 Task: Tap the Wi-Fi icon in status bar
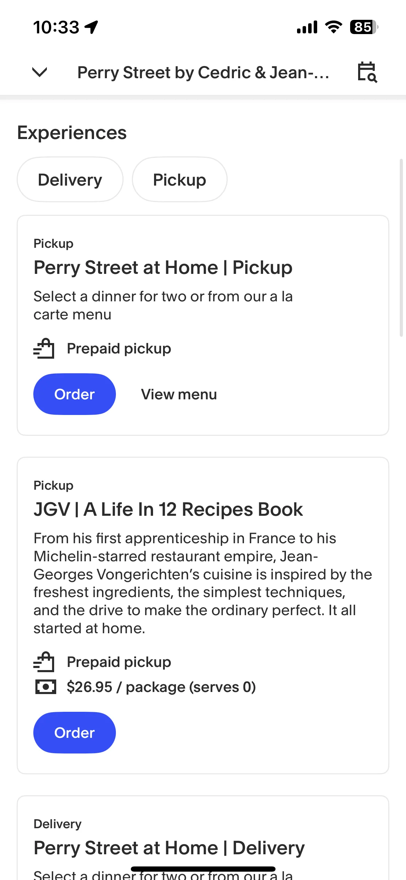coord(333,27)
